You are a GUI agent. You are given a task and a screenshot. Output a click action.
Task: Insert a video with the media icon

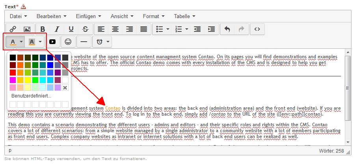(x=52, y=42)
